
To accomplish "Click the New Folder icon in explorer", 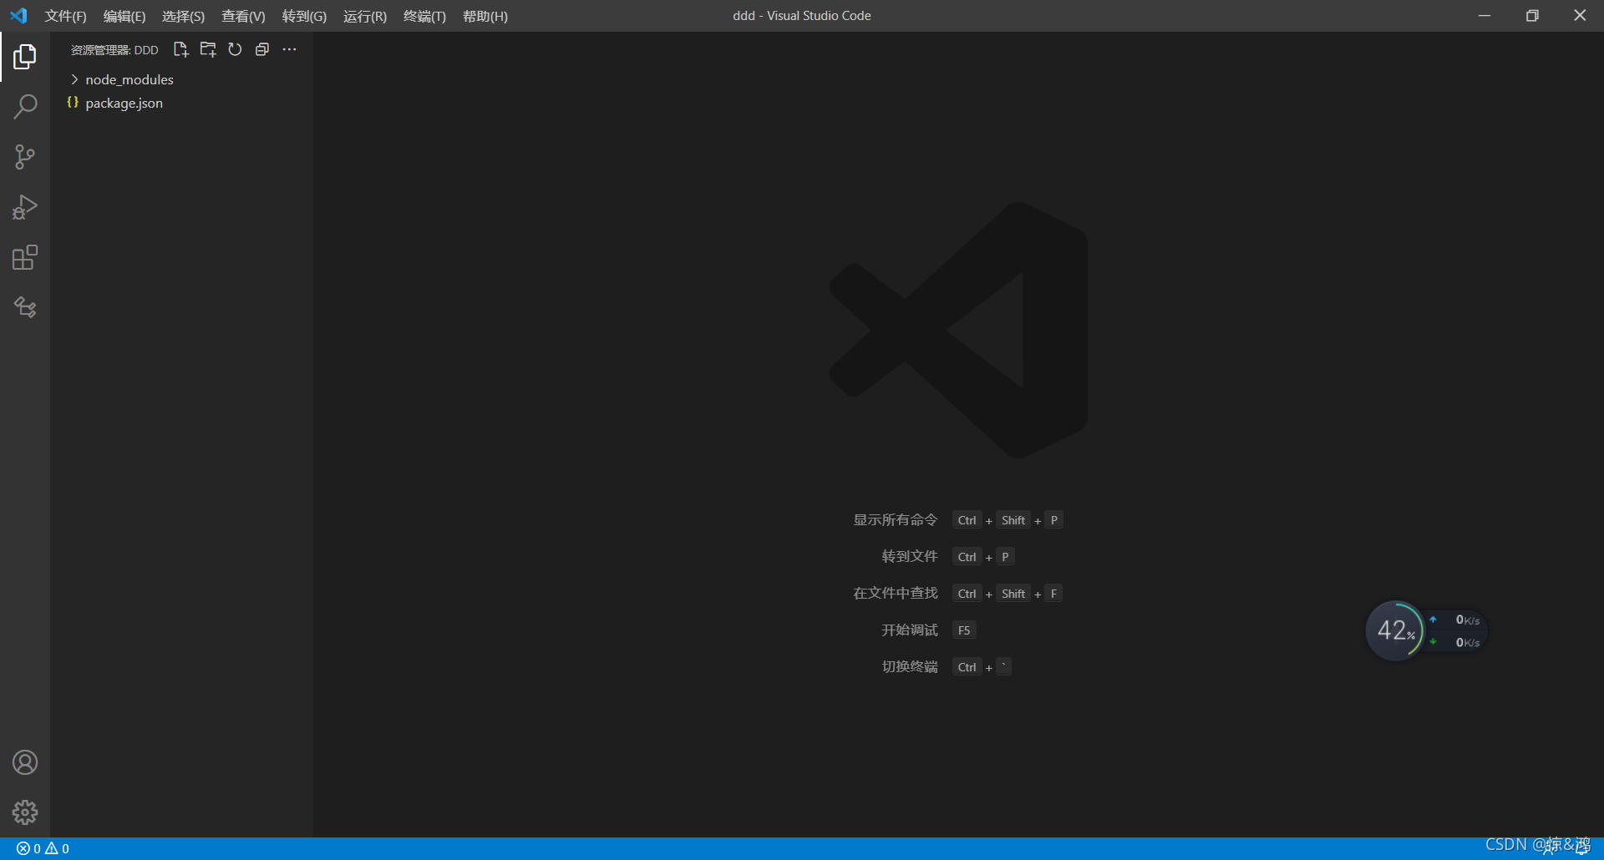I will [x=208, y=49].
